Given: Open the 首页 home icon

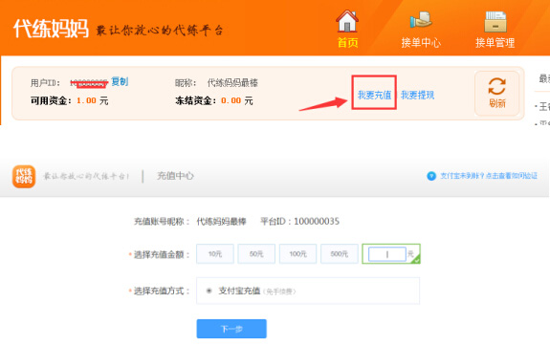Looking at the screenshot, I should 347,21.
